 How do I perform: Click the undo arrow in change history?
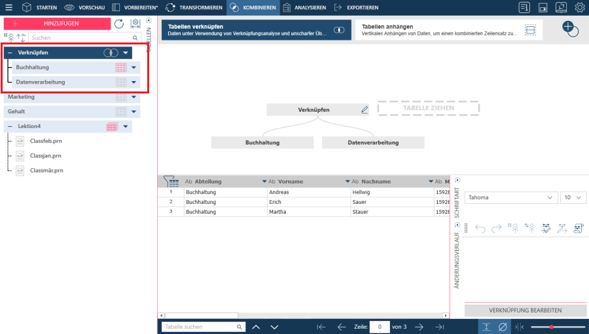point(480,228)
